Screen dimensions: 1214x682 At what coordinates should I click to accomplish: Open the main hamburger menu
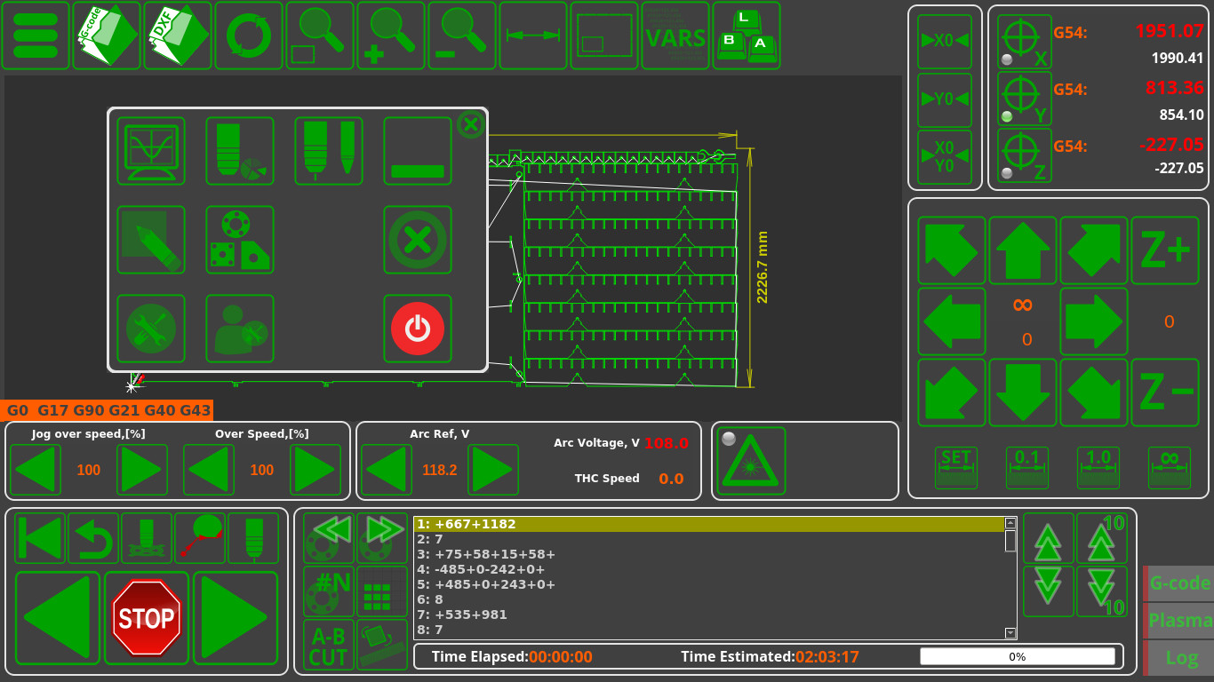tap(36, 36)
